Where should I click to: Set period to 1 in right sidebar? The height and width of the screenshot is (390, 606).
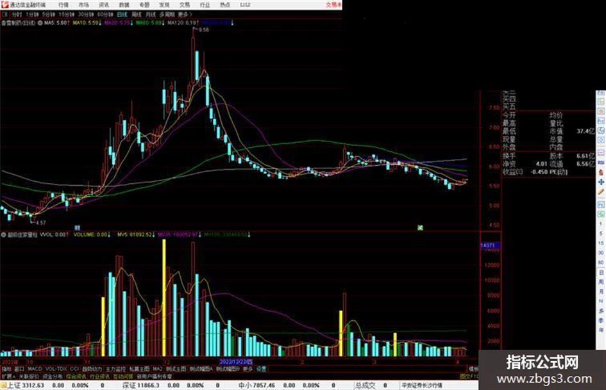click(x=601, y=224)
